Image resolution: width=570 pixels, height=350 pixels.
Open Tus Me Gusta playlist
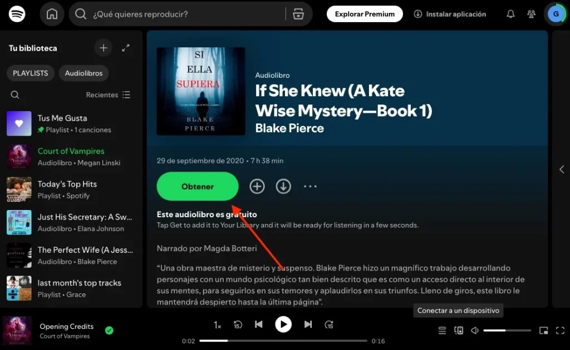[x=71, y=124]
